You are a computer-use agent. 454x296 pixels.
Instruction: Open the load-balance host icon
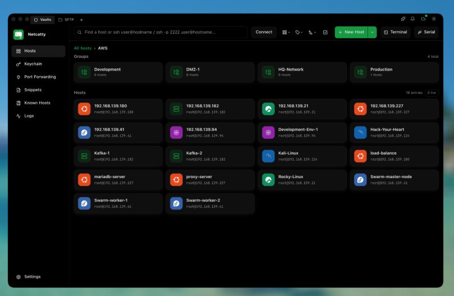coord(361,156)
